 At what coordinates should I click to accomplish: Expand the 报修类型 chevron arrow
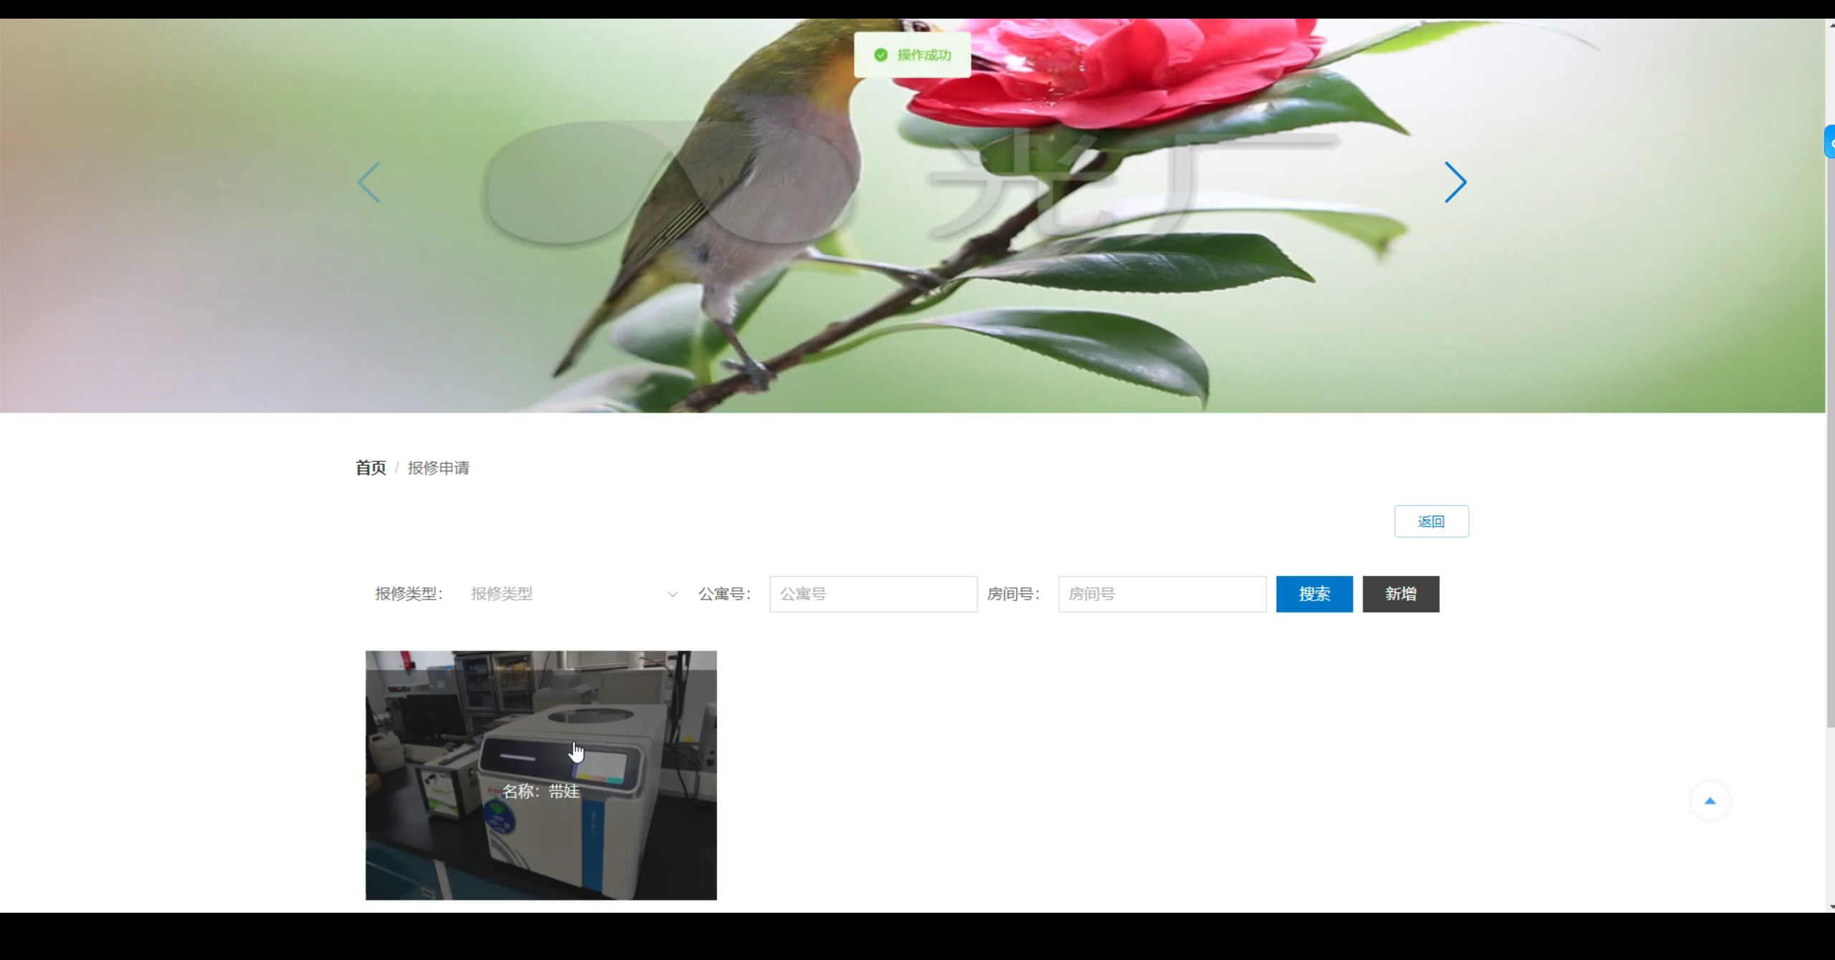pos(672,595)
